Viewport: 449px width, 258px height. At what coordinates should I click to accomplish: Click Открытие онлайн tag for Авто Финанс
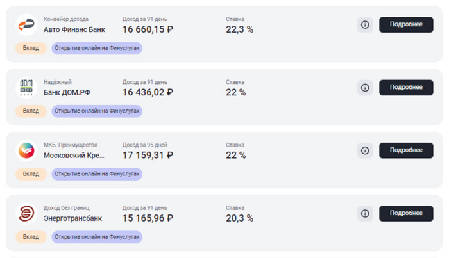click(97, 48)
